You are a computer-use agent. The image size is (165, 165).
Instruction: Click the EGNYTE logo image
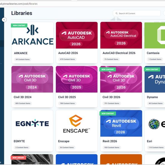click(x=32, y=123)
